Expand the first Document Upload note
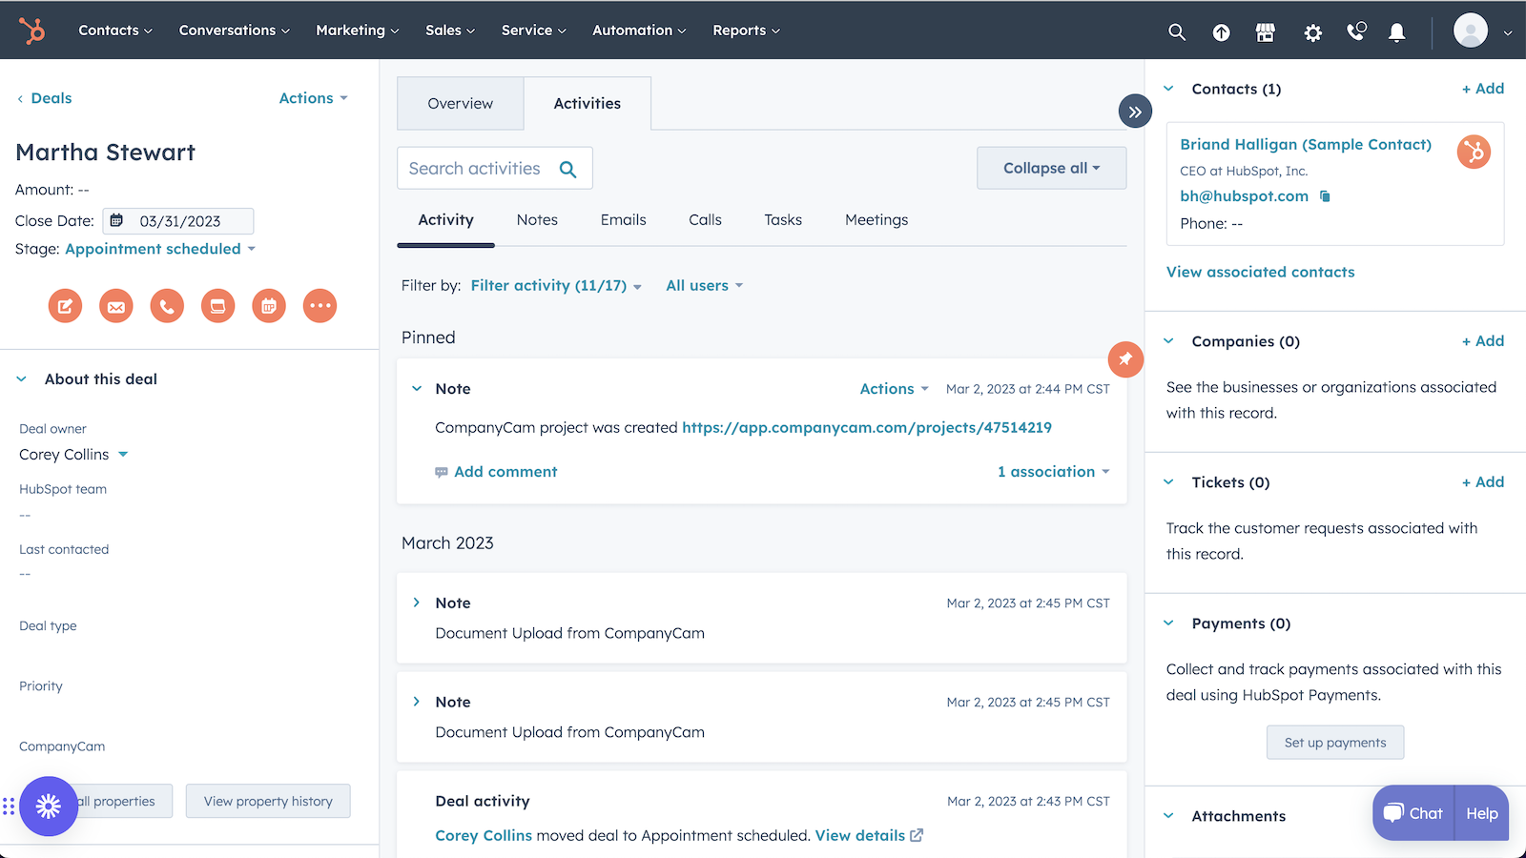Screen dimensions: 1526x858 (417, 603)
